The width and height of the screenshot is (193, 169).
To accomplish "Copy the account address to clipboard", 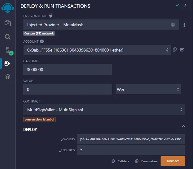I will tap(175, 50).
